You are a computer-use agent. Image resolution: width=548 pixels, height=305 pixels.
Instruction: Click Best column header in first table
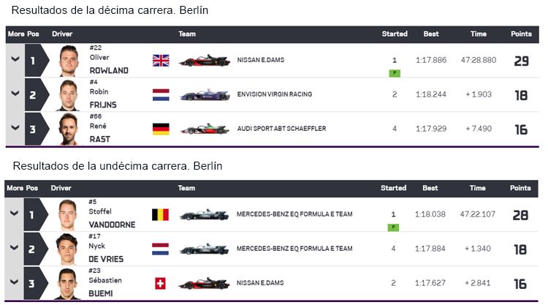coord(431,34)
